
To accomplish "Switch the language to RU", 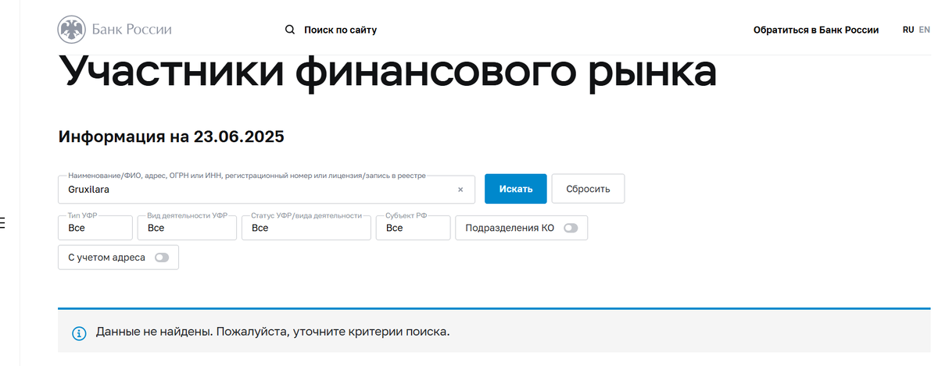I will click(x=908, y=29).
